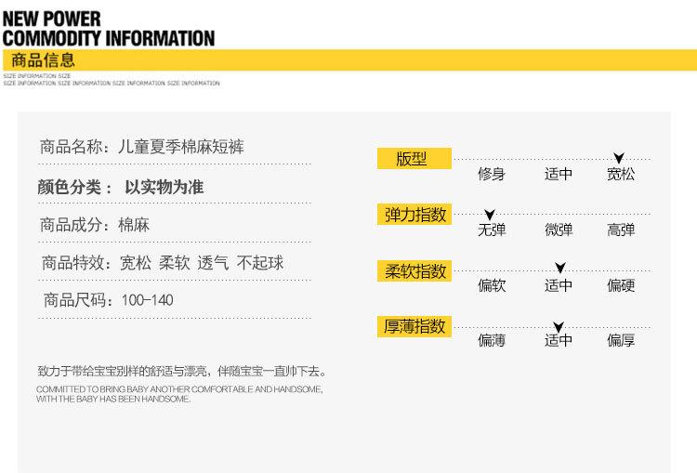Choose 适中 under 版型 scale
697x473 pixels.
pos(559,174)
